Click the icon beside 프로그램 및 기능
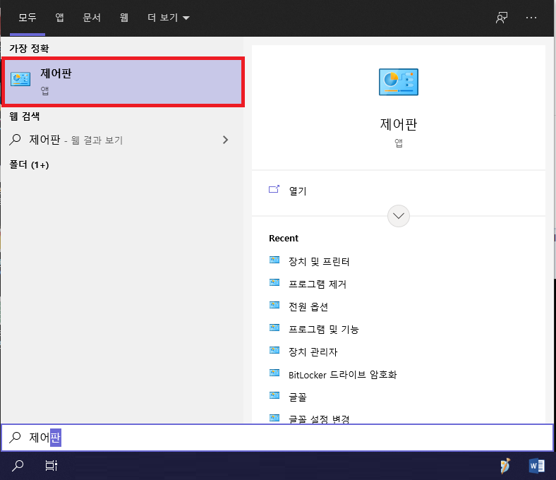Image resolution: width=556 pixels, height=480 pixels. coord(274,328)
